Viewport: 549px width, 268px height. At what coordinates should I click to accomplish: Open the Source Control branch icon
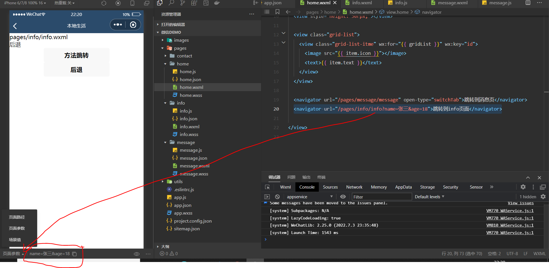click(x=182, y=3)
